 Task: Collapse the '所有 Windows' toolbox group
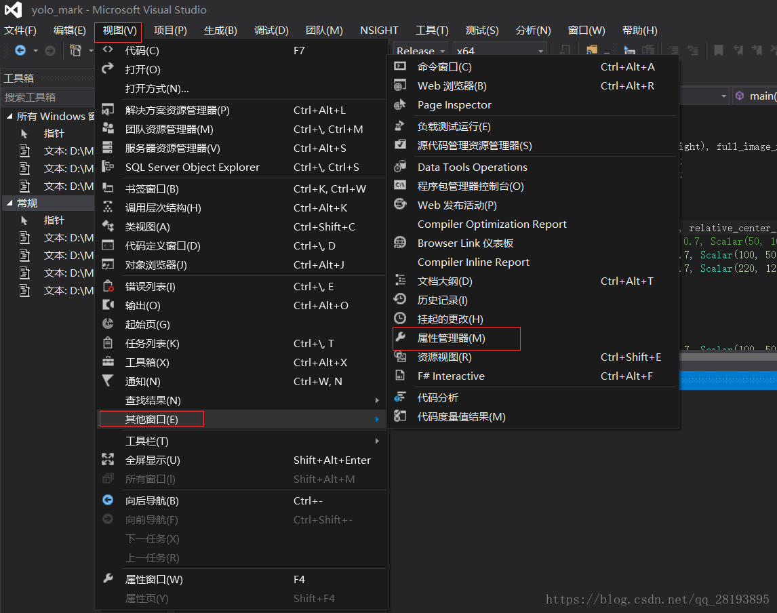(x=9, y=116)
